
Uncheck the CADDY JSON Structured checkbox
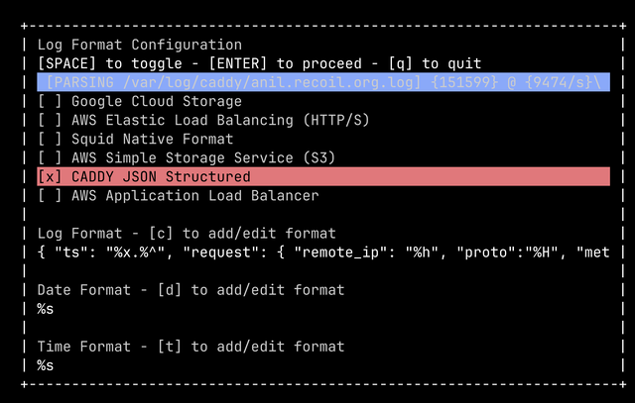(x=49, y=176)
